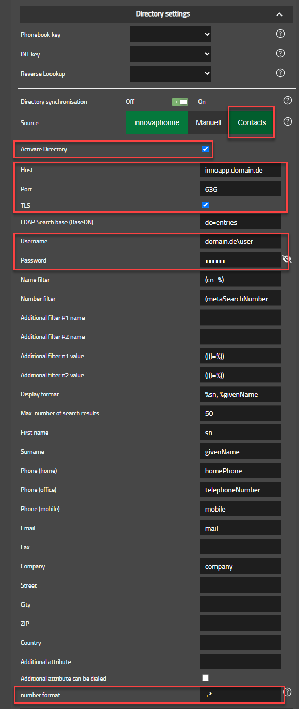Open help icon for number format
The width and height of the screenshot is (299, 709).
(288, 691)
